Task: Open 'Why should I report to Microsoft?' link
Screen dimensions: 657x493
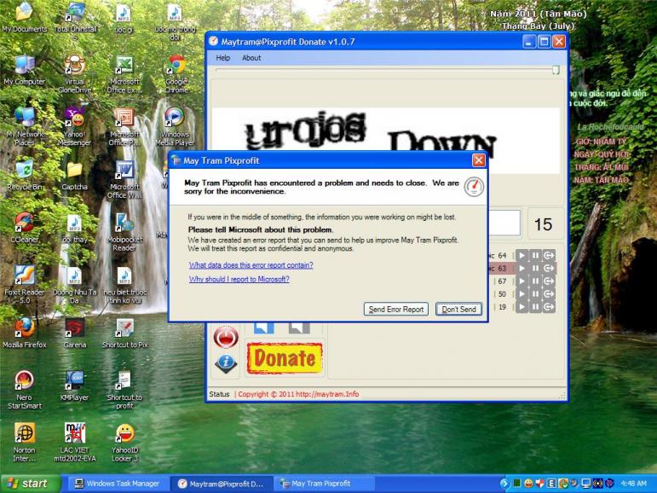Action: 239,279
